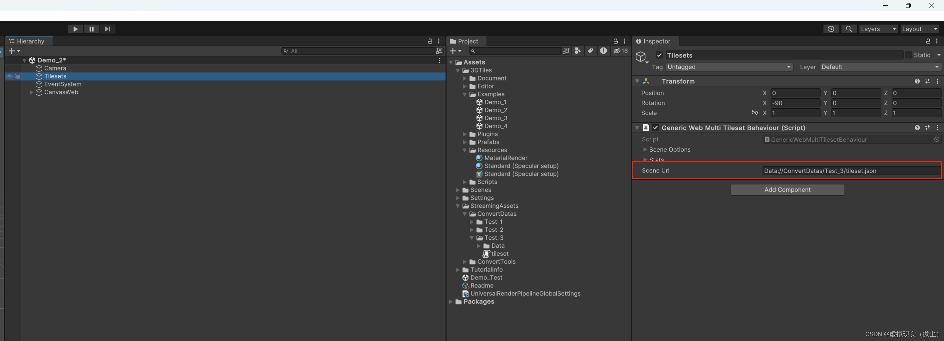Collapse the Examples folder in Project

465,94
